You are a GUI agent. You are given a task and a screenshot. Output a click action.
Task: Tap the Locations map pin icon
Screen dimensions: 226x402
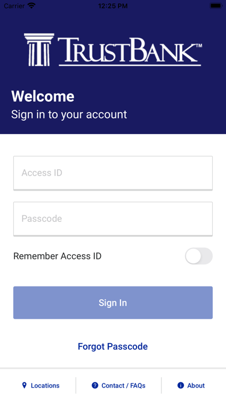point(24,385)
